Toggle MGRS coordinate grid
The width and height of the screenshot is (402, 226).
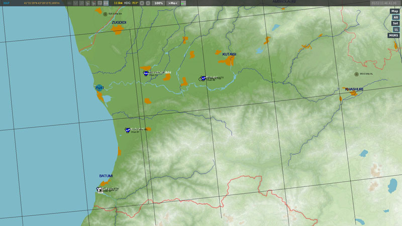[393, 35]
